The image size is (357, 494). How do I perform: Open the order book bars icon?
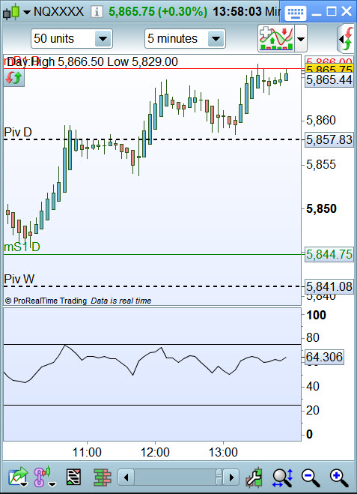click(103, 477)
